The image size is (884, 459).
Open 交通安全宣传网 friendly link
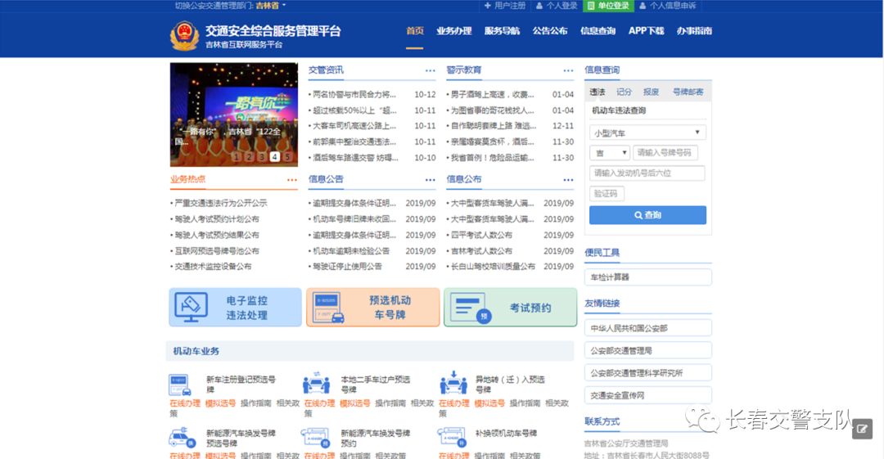(x=647, y=395)
